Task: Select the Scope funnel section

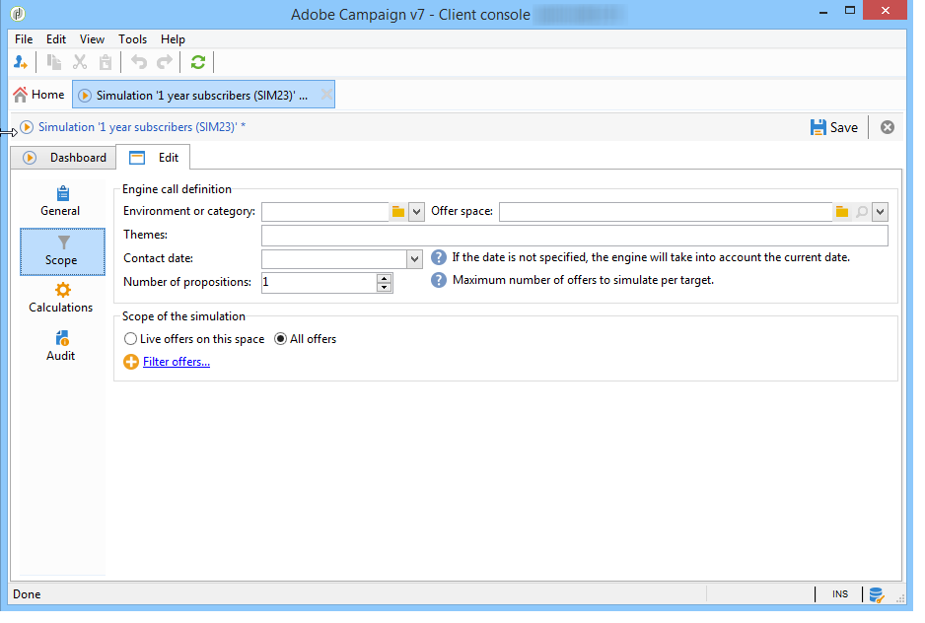Action: (x=62, y=252)
